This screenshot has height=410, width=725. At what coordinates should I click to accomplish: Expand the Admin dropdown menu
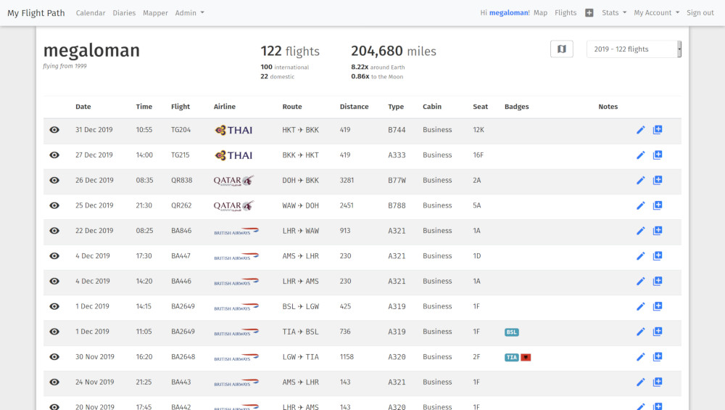click(189, 13)
